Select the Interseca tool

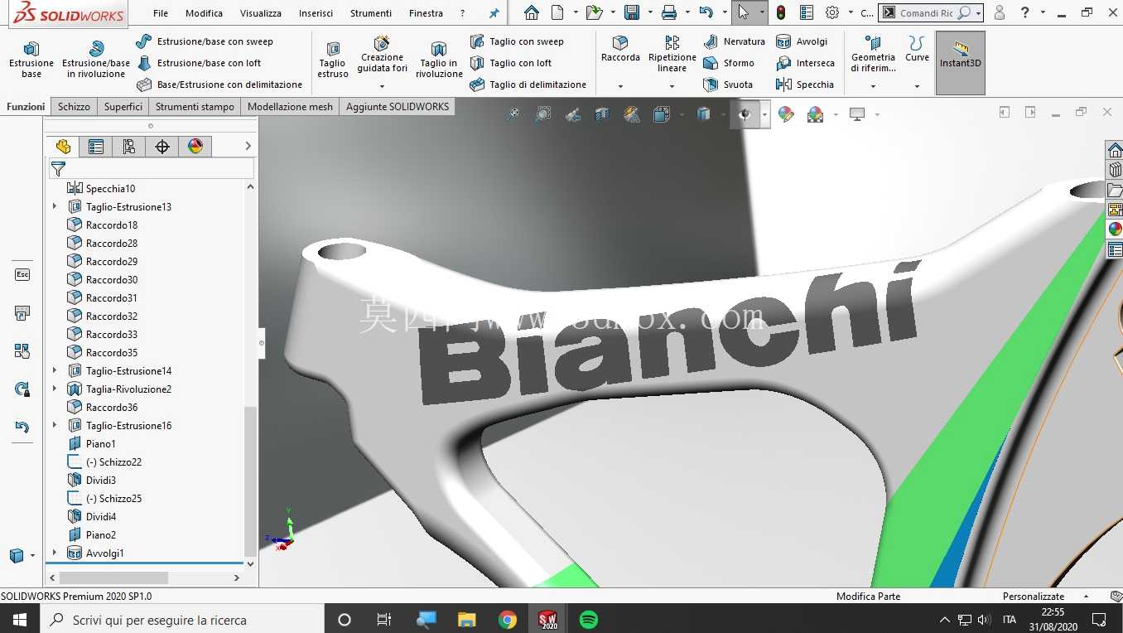pos(805,63)
